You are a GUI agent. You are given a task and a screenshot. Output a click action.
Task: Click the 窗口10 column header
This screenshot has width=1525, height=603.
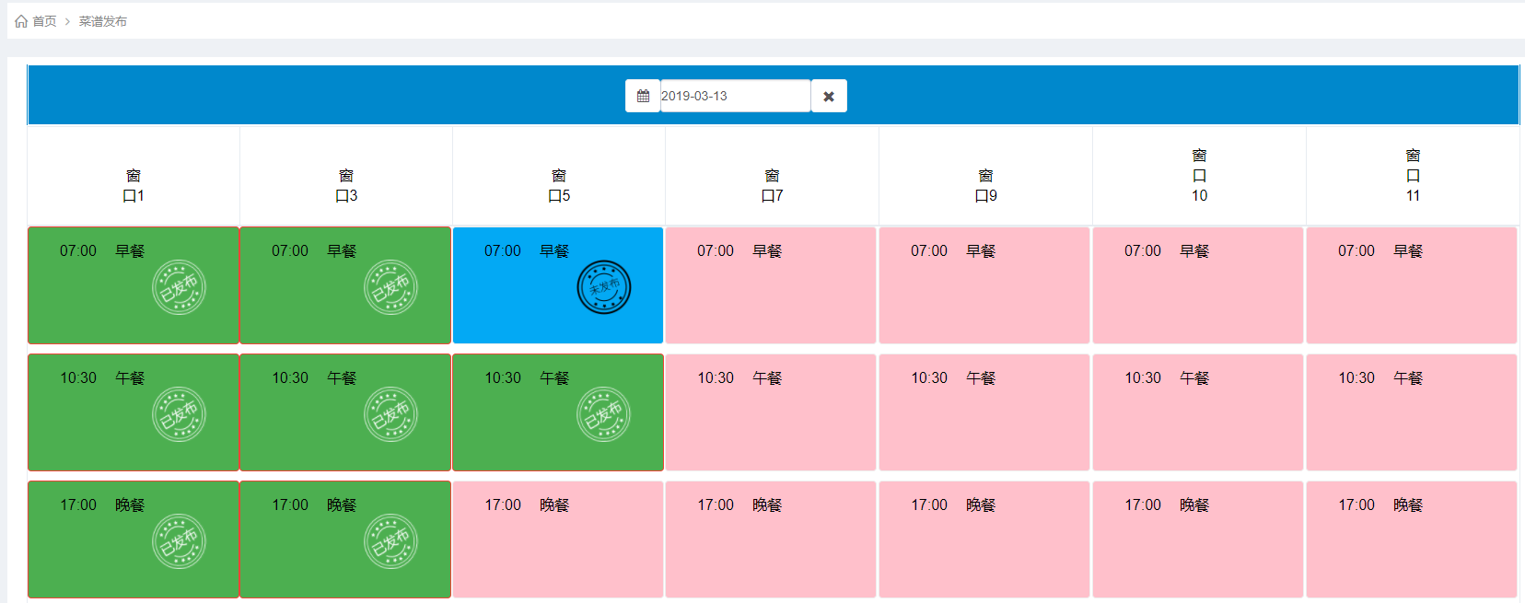pyautogui.click(x=1199, y=176)
